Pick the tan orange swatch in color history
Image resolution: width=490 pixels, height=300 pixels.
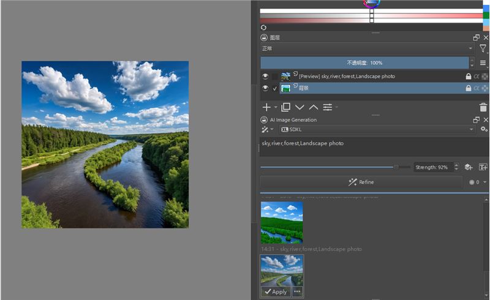click(x=486, y=28)
